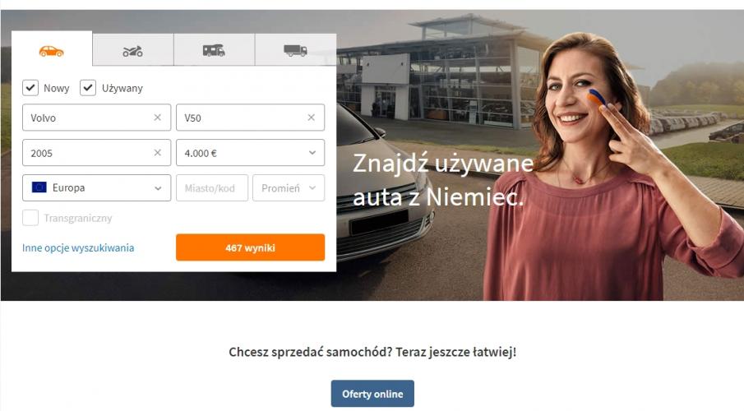Focus the Miasto/kod input field

point(211,187)
